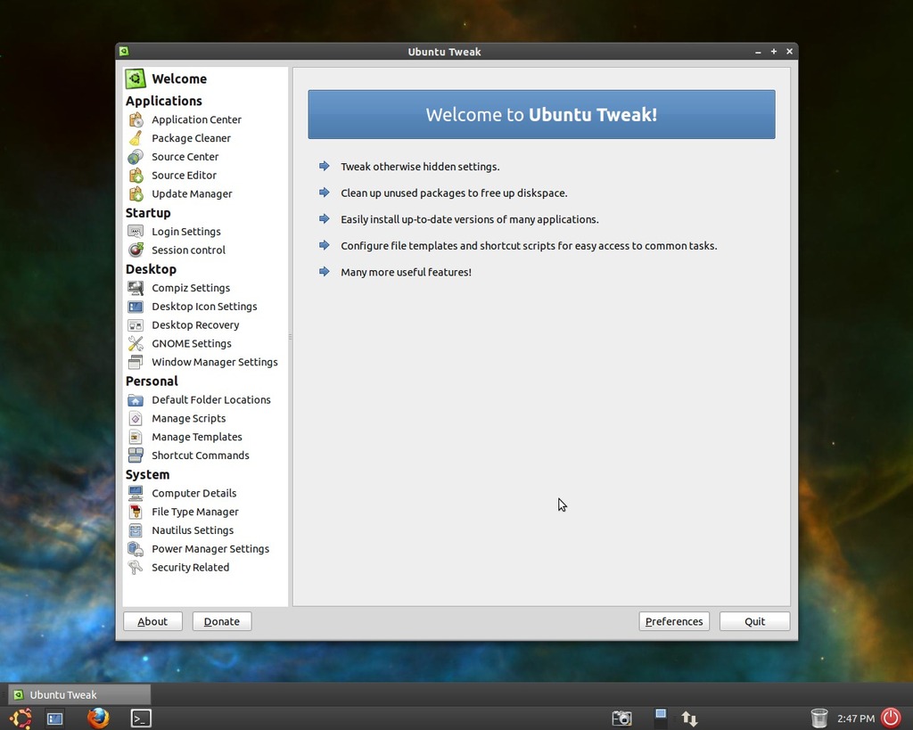
Task: Click the Security Related keys icon
Action: 136,568
